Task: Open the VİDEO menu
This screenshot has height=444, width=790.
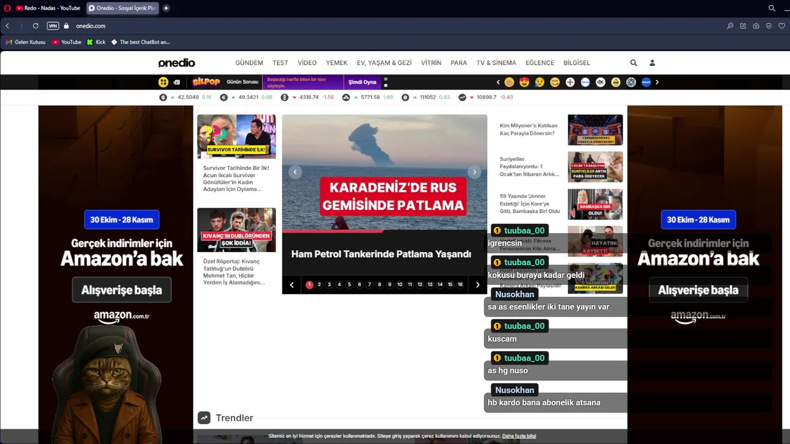Action: [x=307, y=63]
